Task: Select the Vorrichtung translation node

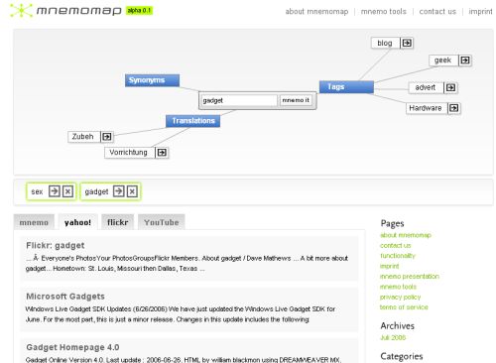Action: click(x=129, y=153)
